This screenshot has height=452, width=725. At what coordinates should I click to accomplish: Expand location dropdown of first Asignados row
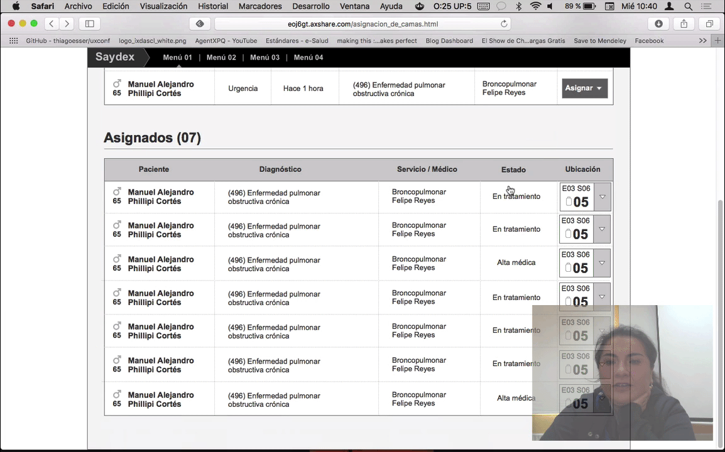[602, 196]
